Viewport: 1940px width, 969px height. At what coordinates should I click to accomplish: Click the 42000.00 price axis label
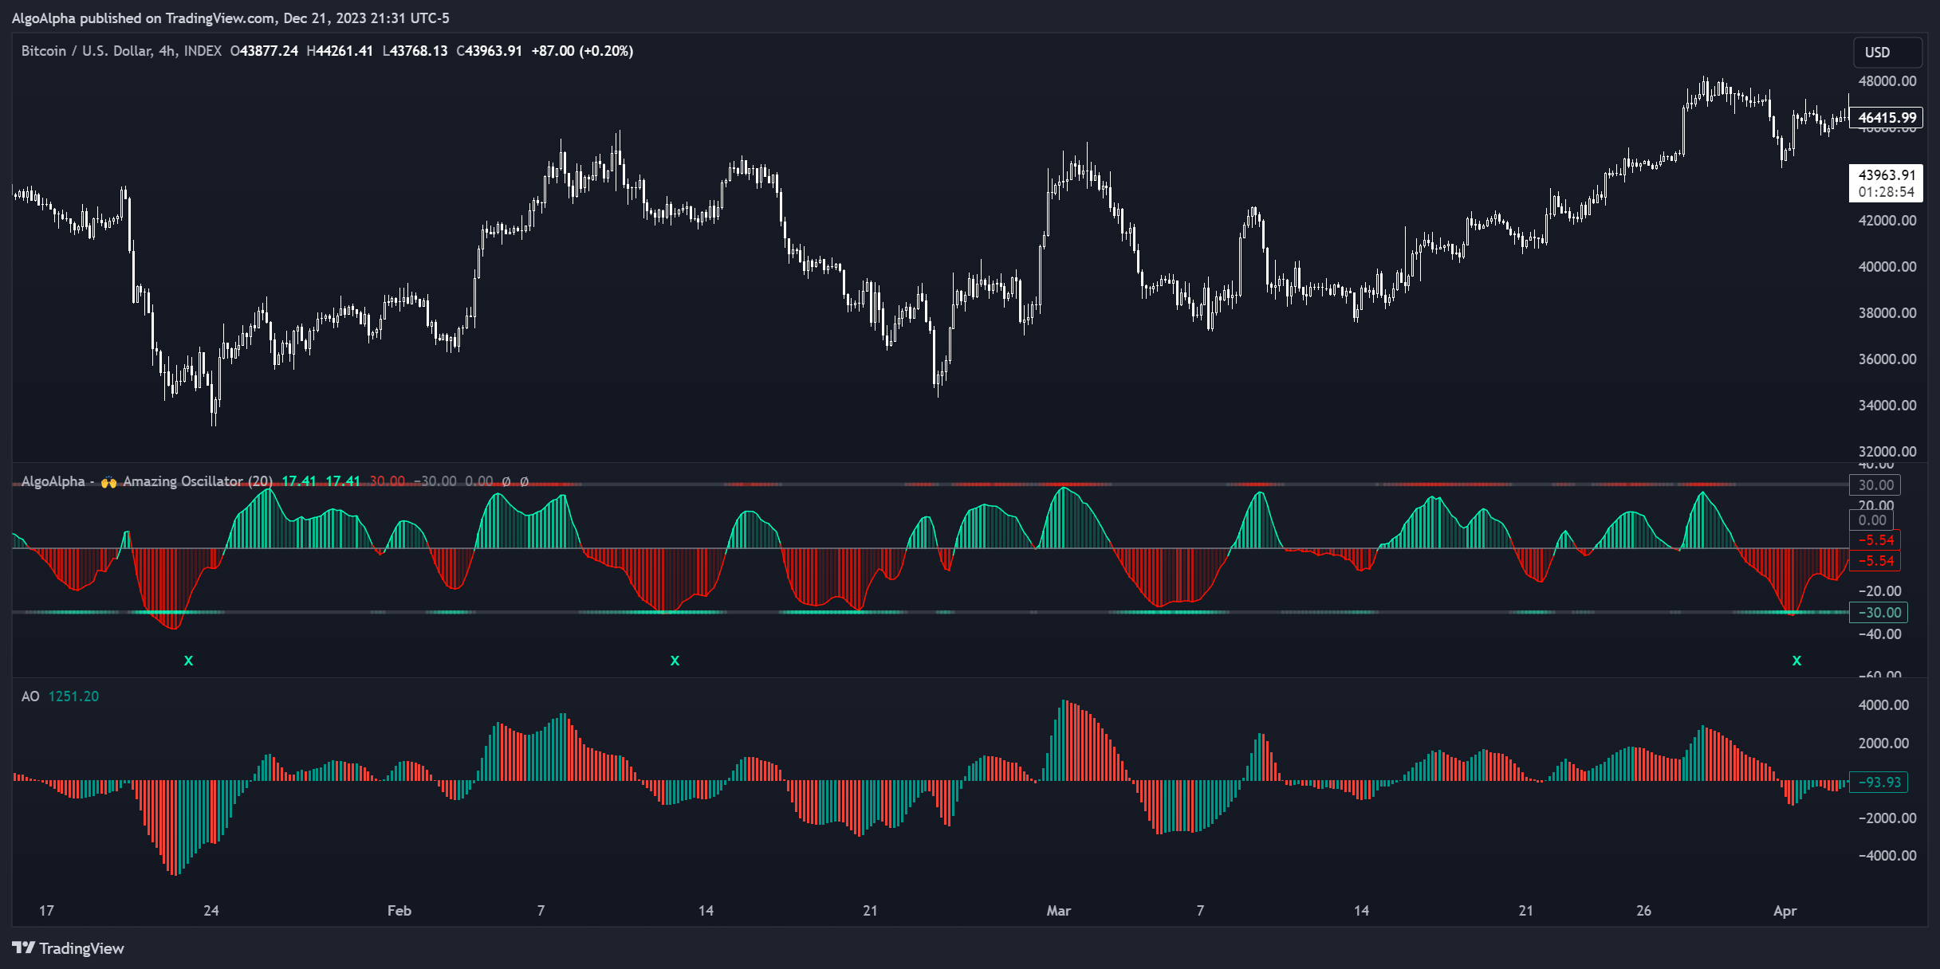(x=1887, y=221)
